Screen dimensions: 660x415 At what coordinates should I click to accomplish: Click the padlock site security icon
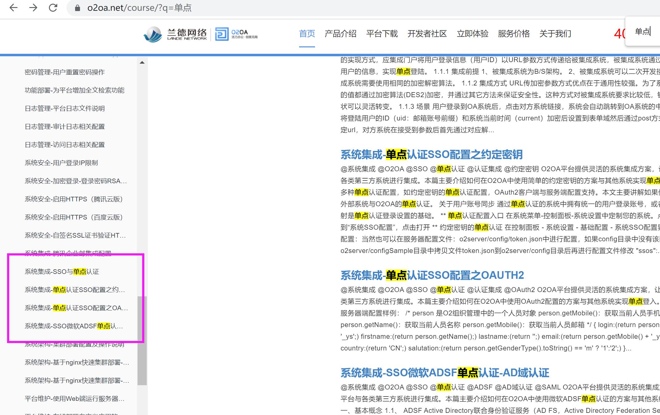[x=77, y=8]
